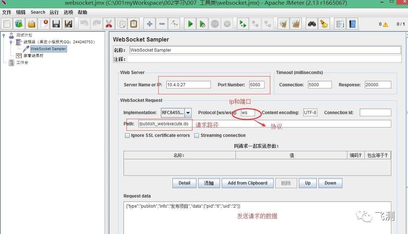Click the Path input field
408x234 pixels.
265,124
